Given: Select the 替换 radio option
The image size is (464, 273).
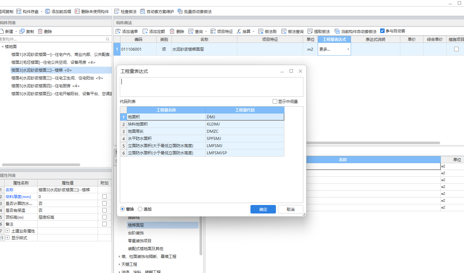Looking at the screenshot, I should pos(122,209).
